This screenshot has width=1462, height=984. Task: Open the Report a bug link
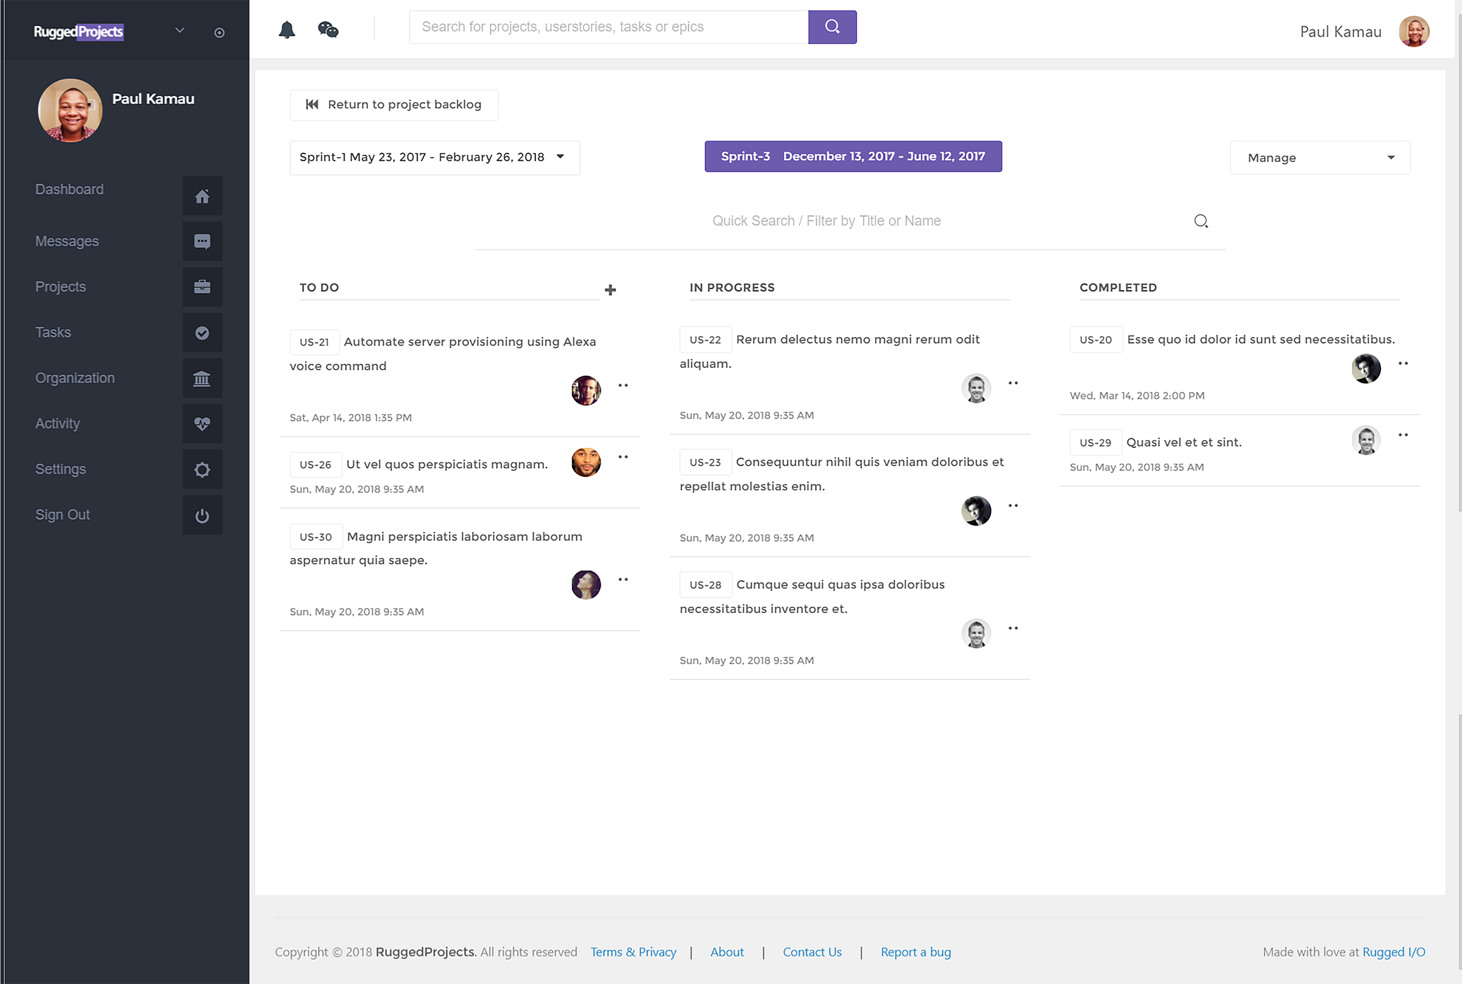pos(916,952)
